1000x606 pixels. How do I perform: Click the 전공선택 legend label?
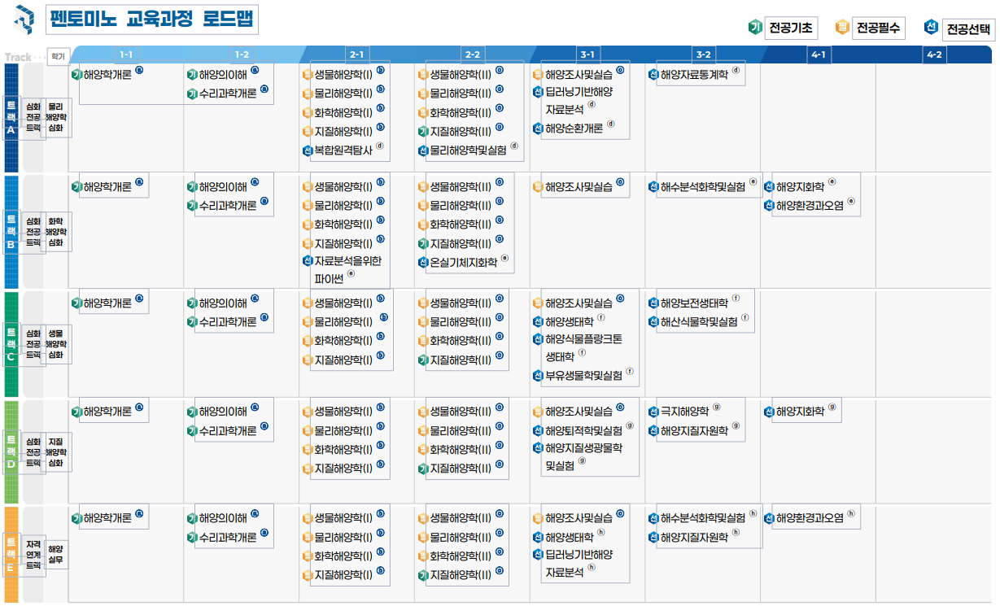tap(968, 30)
